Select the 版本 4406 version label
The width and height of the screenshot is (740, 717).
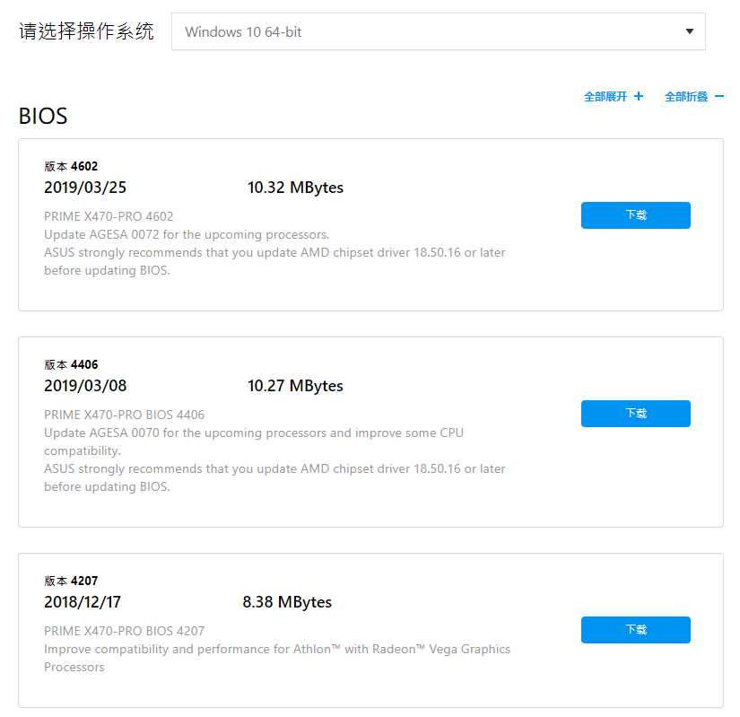click(x=71, y=365)
